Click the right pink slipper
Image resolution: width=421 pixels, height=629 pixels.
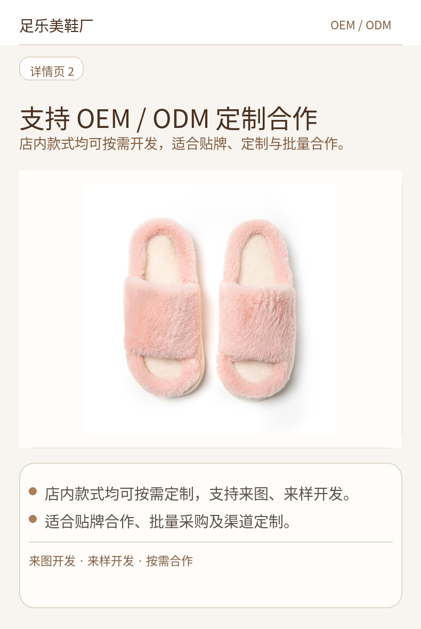[257, 310]
